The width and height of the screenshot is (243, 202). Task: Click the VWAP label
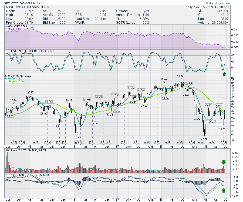coord(80,23)
